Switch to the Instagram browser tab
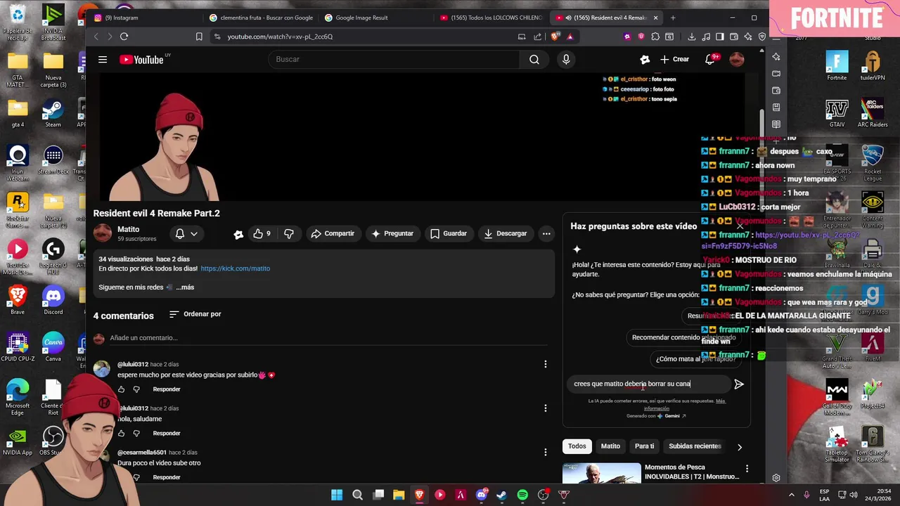Screen dimensions: 900x506 point(144,18)
